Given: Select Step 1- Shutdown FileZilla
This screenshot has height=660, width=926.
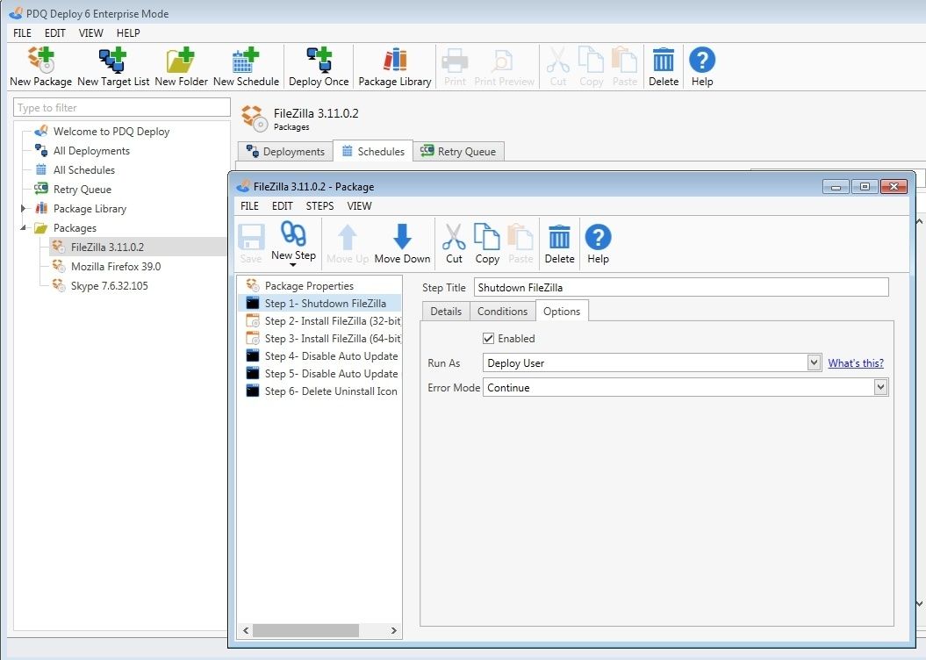Looking at the screenshot, I should 319,304.
